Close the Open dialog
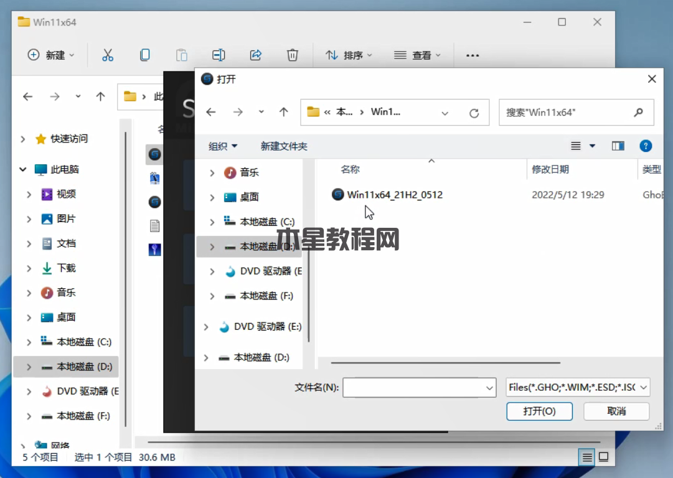The image size is (673, 478). click(652, 79)
